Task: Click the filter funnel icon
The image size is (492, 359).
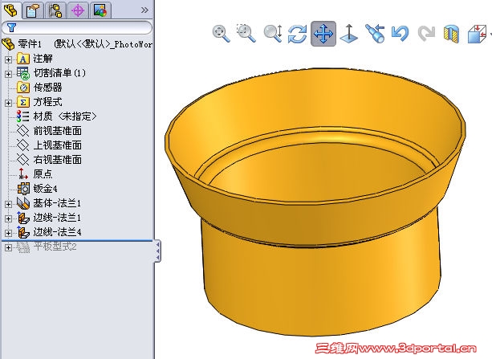Action: (x=11, y=27)
